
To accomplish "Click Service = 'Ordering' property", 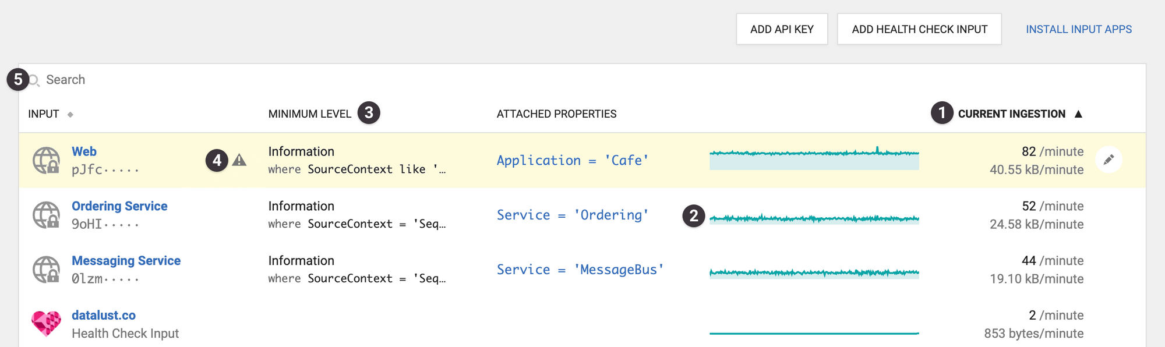I will (573, 215).
